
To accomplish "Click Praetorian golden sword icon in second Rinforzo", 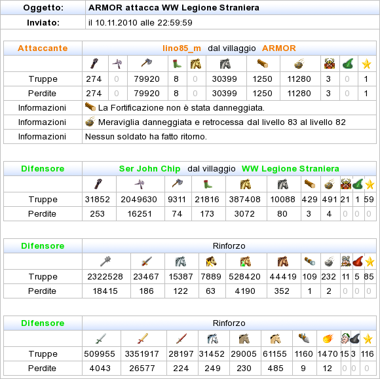I will pos(143,338).
